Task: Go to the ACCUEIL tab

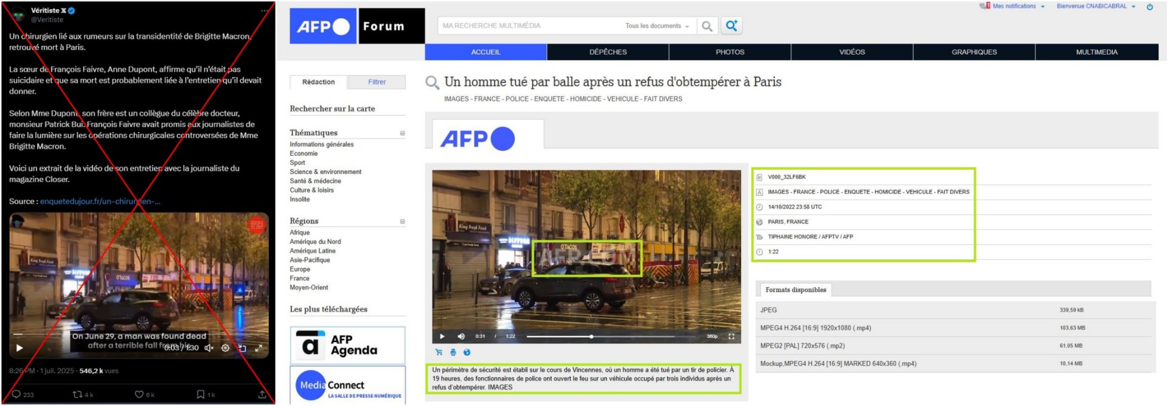Action: click(485, 52)
